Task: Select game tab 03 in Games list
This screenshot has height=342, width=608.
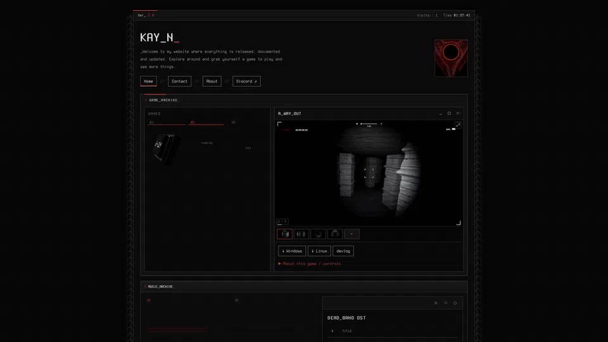Action: tap(234, 122)
